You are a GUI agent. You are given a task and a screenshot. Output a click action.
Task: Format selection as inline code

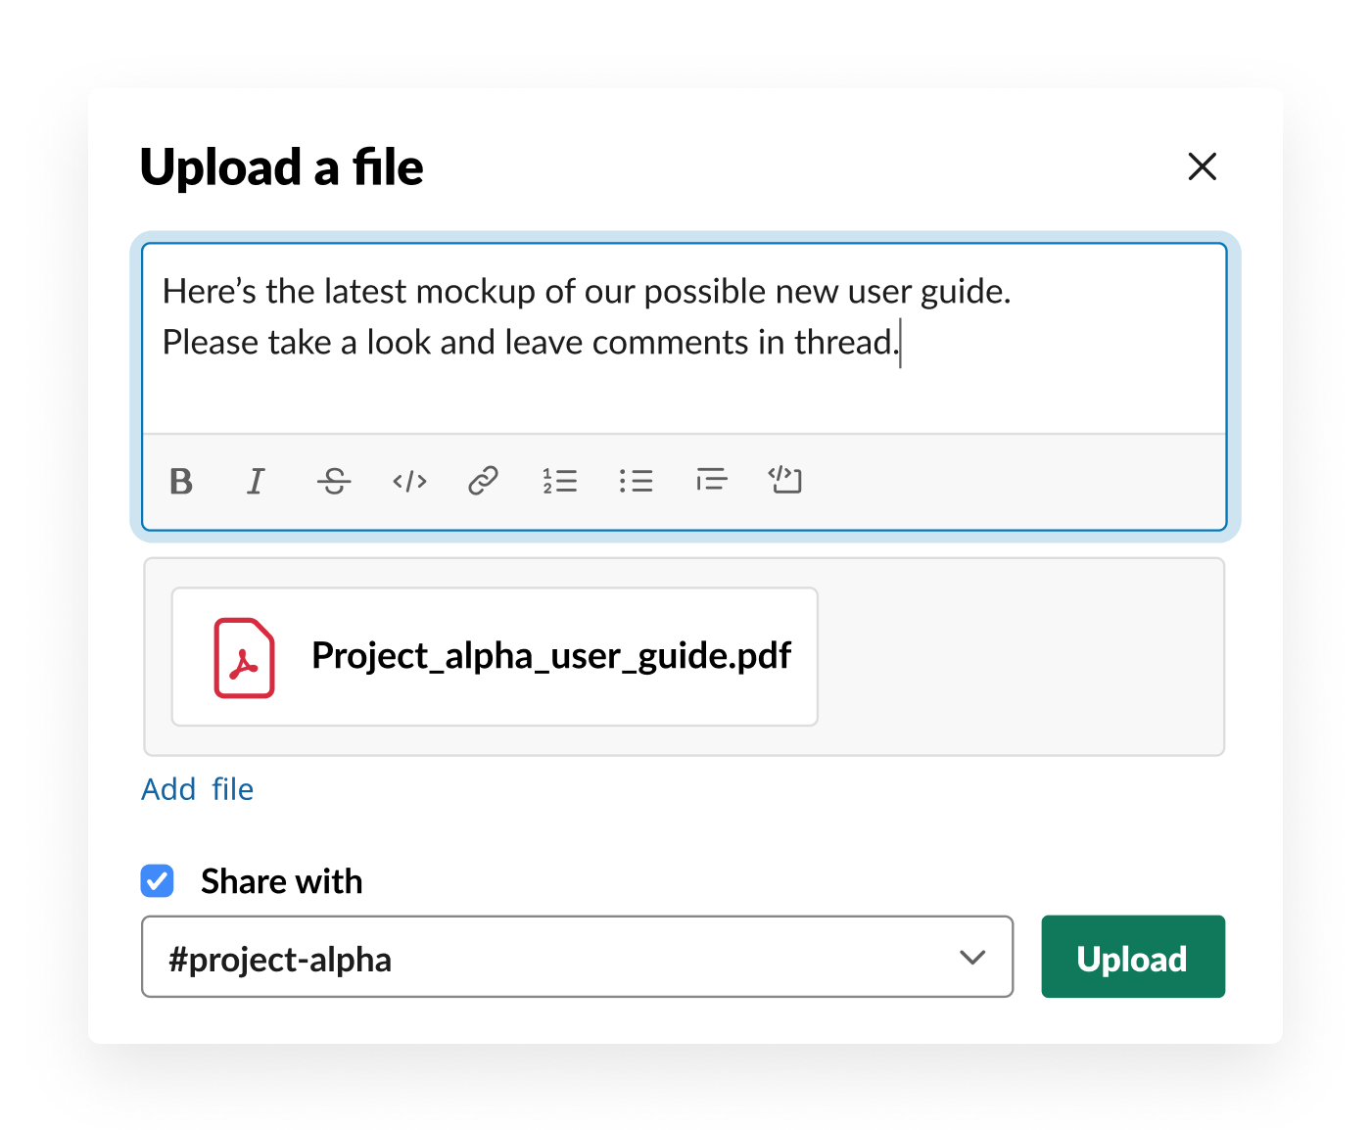coord(409,481)
